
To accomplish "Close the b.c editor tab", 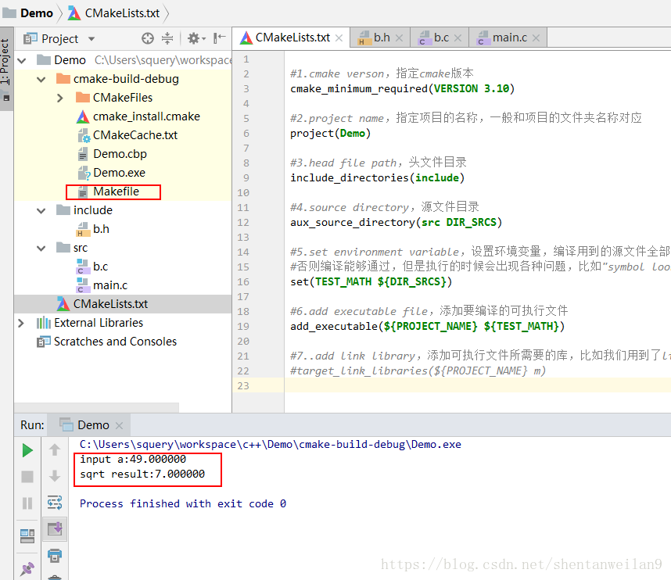I will coord(457,38).
